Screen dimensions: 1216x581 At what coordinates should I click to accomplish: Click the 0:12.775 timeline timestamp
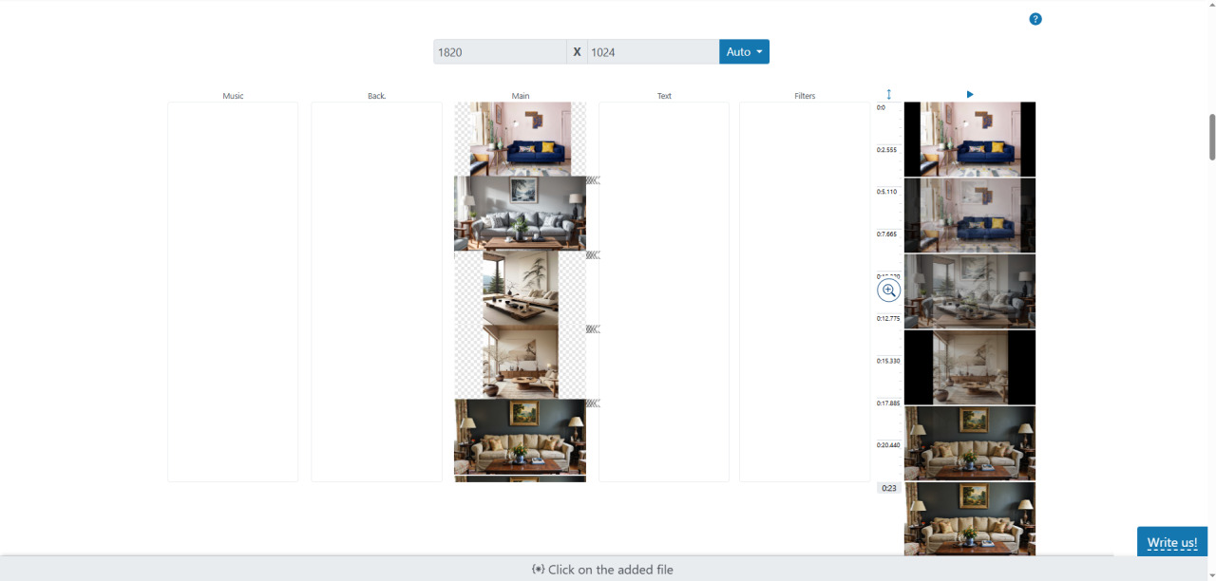(x=887, y=318)
